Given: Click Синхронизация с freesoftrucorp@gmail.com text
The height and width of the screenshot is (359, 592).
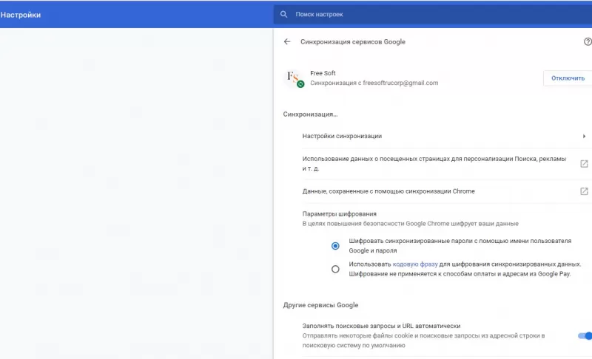Looking at the screenshot, I should click(374, 83).
